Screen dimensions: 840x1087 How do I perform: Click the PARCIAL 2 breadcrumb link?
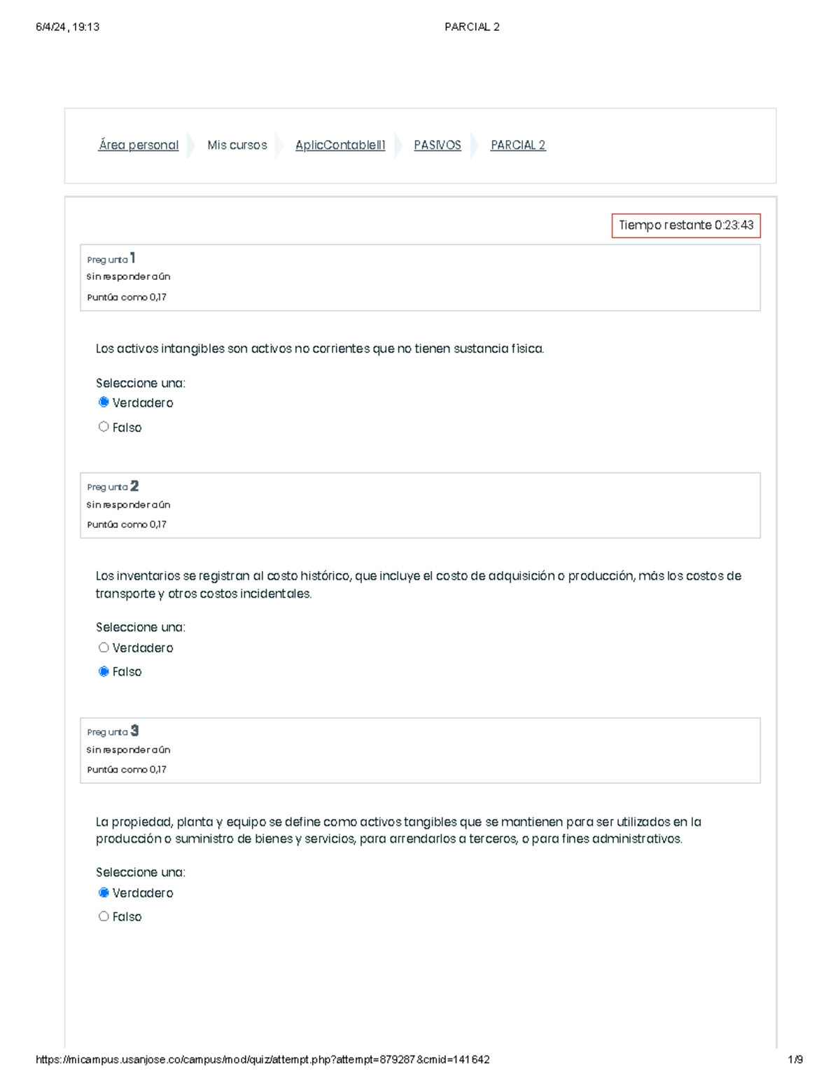[517, 146]
